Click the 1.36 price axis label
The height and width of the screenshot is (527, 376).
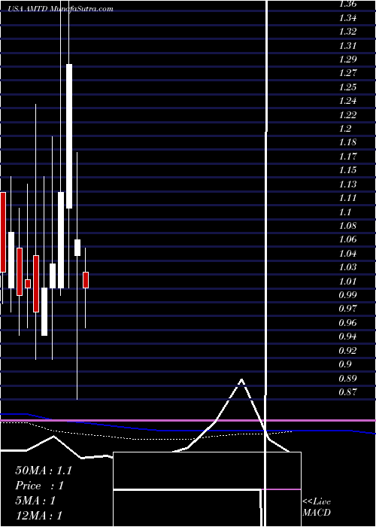pyautogui.click(x=347, y=4)
